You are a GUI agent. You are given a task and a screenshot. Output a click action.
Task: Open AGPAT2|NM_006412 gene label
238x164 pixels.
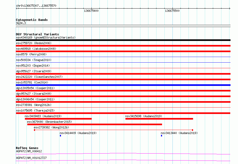point(29,151)
